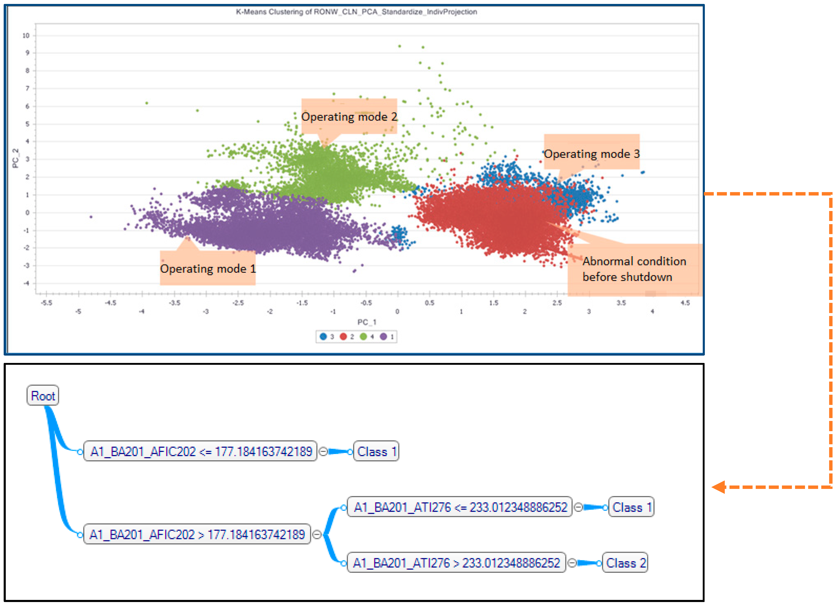Collapse the ATI276 > 233.01 minus circle

pos(572,563)
